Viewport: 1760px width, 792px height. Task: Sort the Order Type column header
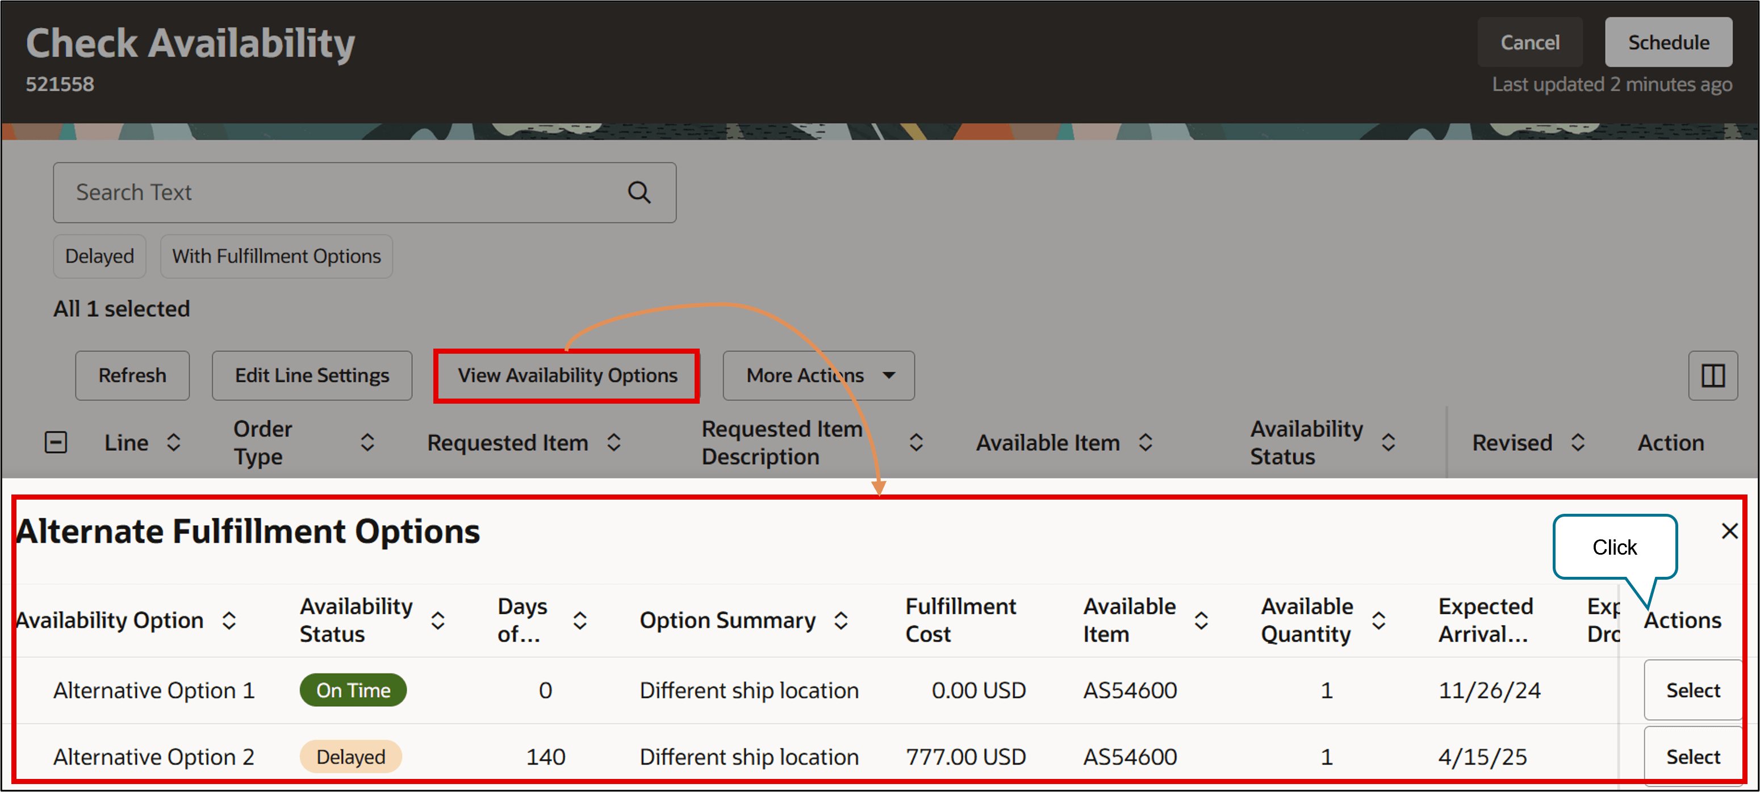pyautogui.click(x=367, y=442)
